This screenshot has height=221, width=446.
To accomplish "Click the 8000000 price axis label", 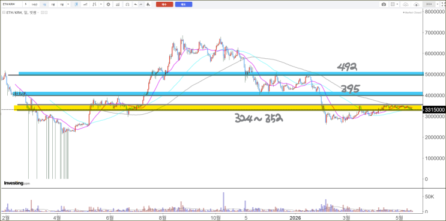I will [435, 11].
